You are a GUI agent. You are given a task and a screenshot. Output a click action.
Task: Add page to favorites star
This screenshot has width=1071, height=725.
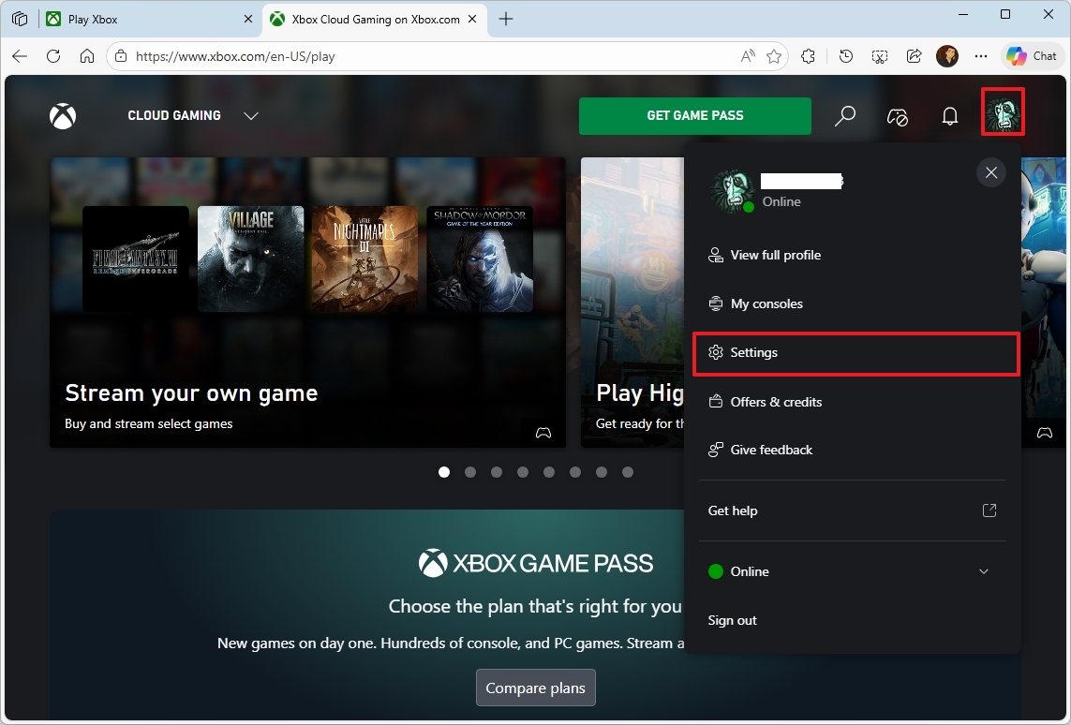click(774, 56)
